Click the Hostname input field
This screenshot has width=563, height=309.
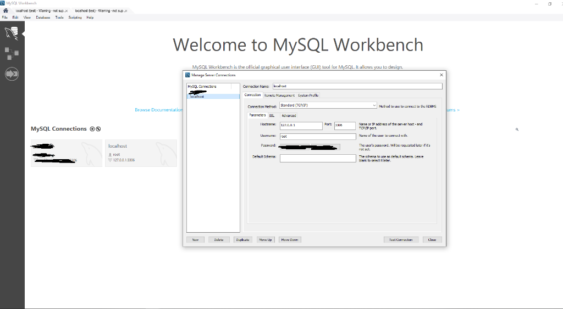point(301,126)
